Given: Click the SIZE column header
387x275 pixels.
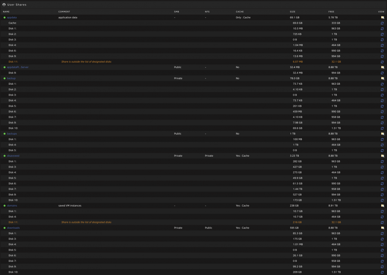Looking at the screenshot, I should [x=293, y=12].
